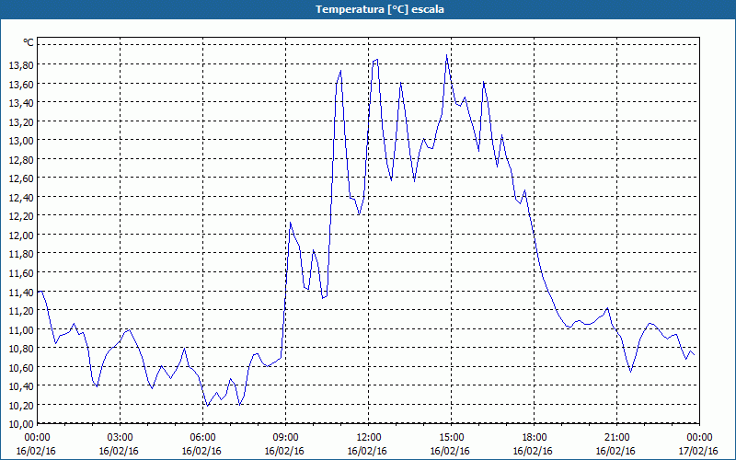Select the 11,80 y-axis value
The height and width of the screenshot is (460, 736).
20,254
